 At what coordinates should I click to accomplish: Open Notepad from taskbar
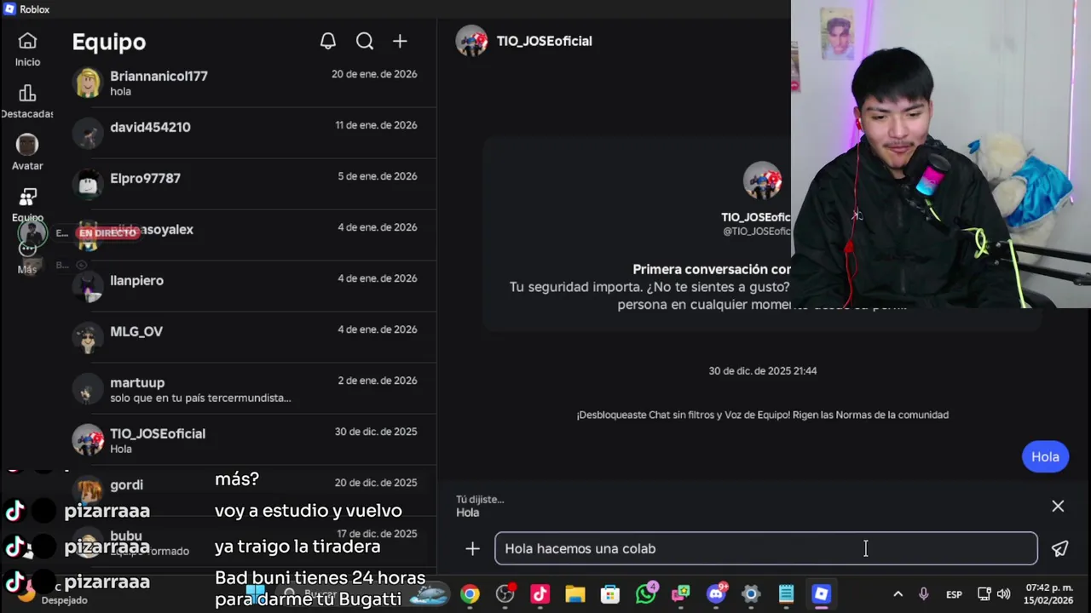786,594
